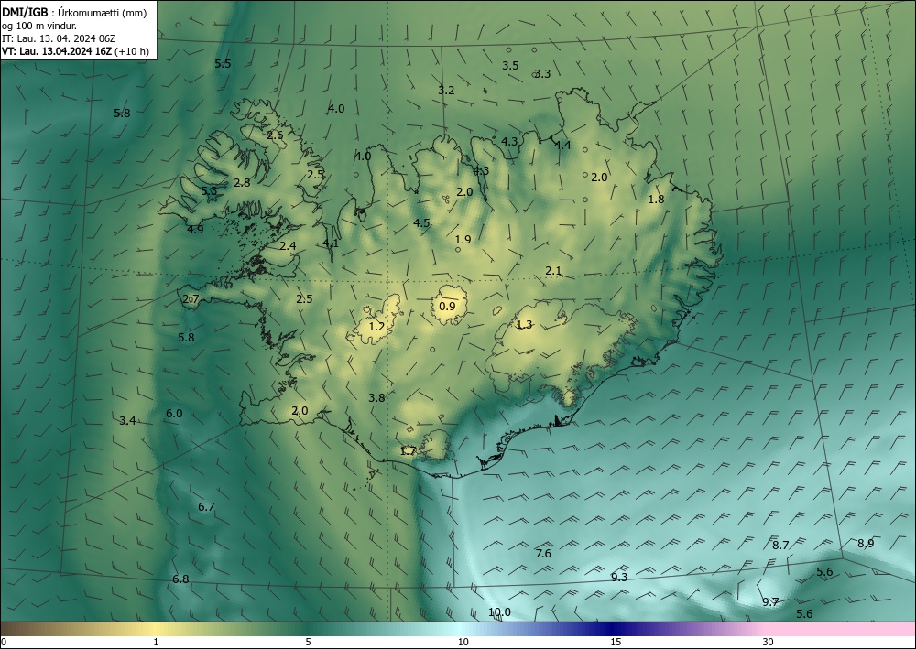This screenshot has width=916, height=649.
Task: Click the 2.6 value in the Westfjords
Action: (275, 135)
